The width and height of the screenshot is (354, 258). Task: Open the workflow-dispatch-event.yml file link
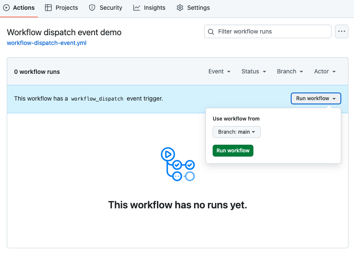[x=47, y=43]
